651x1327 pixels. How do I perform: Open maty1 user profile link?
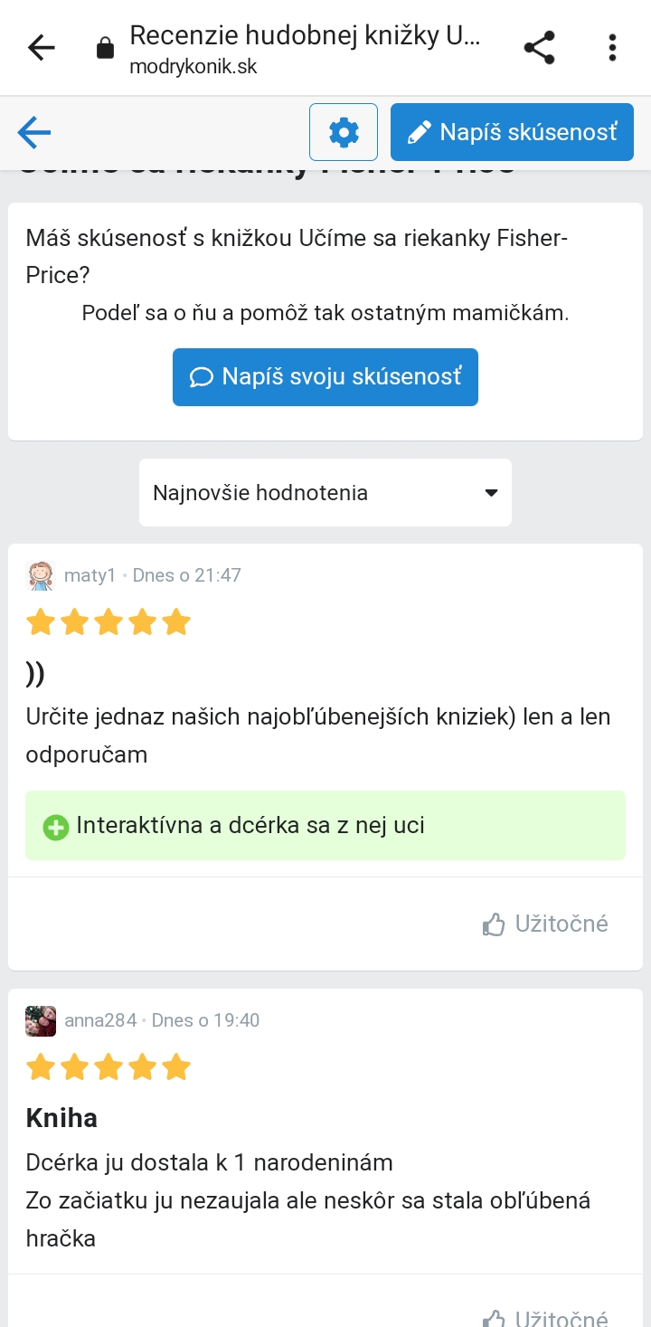click(x=90, y=575)
